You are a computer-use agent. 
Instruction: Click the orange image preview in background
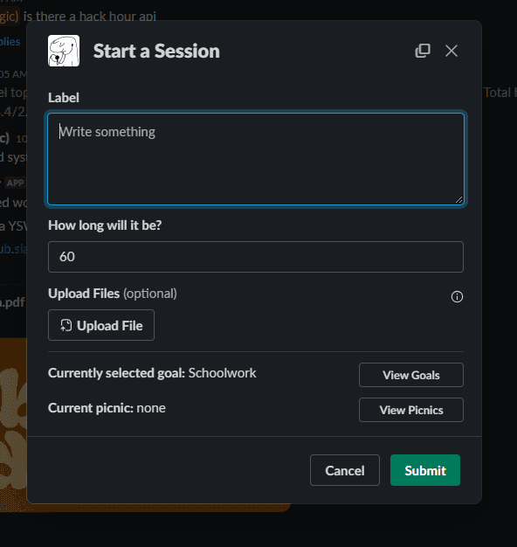click(x=13, y=424)
